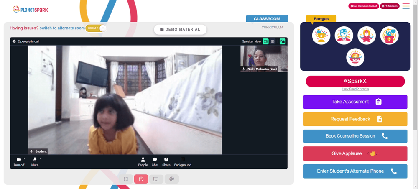This screenshot has height=189, width=418.
Task: Click the SparkX button
Action: tap(355, 81)
